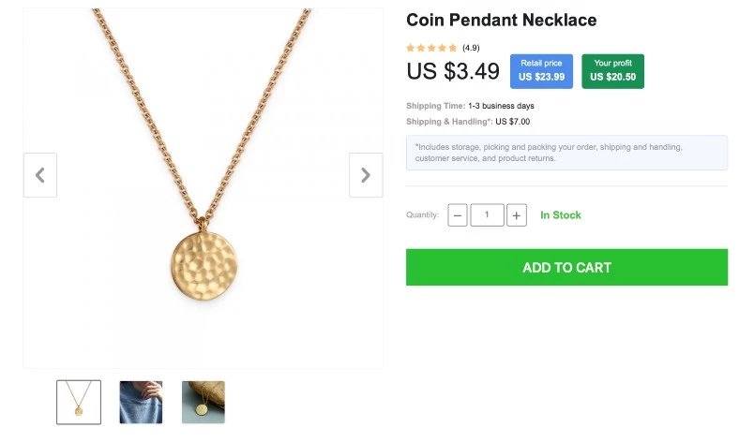Open the thumbnail with blue sweater

coord(141,402)
